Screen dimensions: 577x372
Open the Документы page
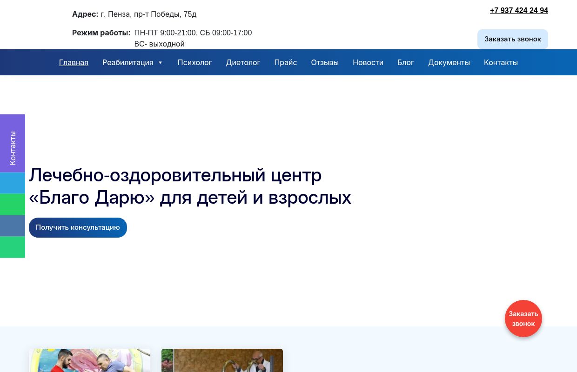[449, 62]
